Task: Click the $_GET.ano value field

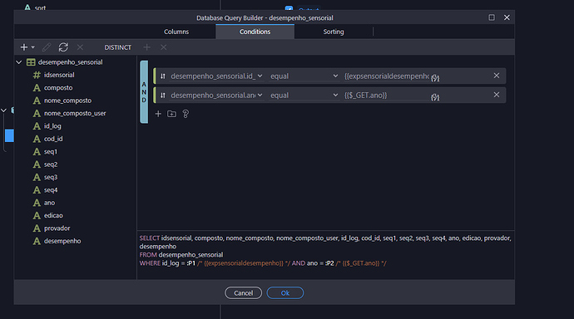Action: (386, 96)
